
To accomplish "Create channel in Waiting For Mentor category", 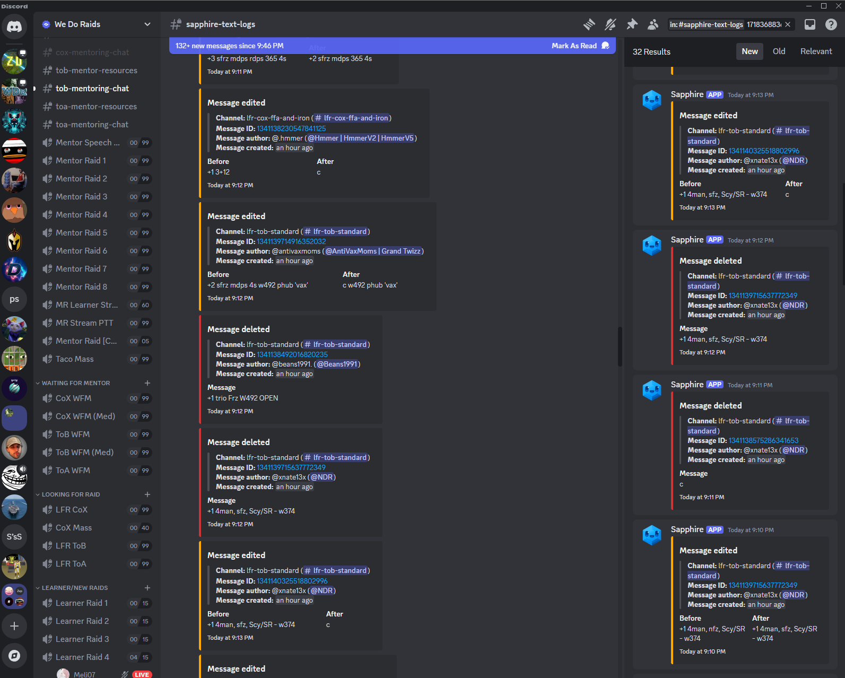I will 147,383.
